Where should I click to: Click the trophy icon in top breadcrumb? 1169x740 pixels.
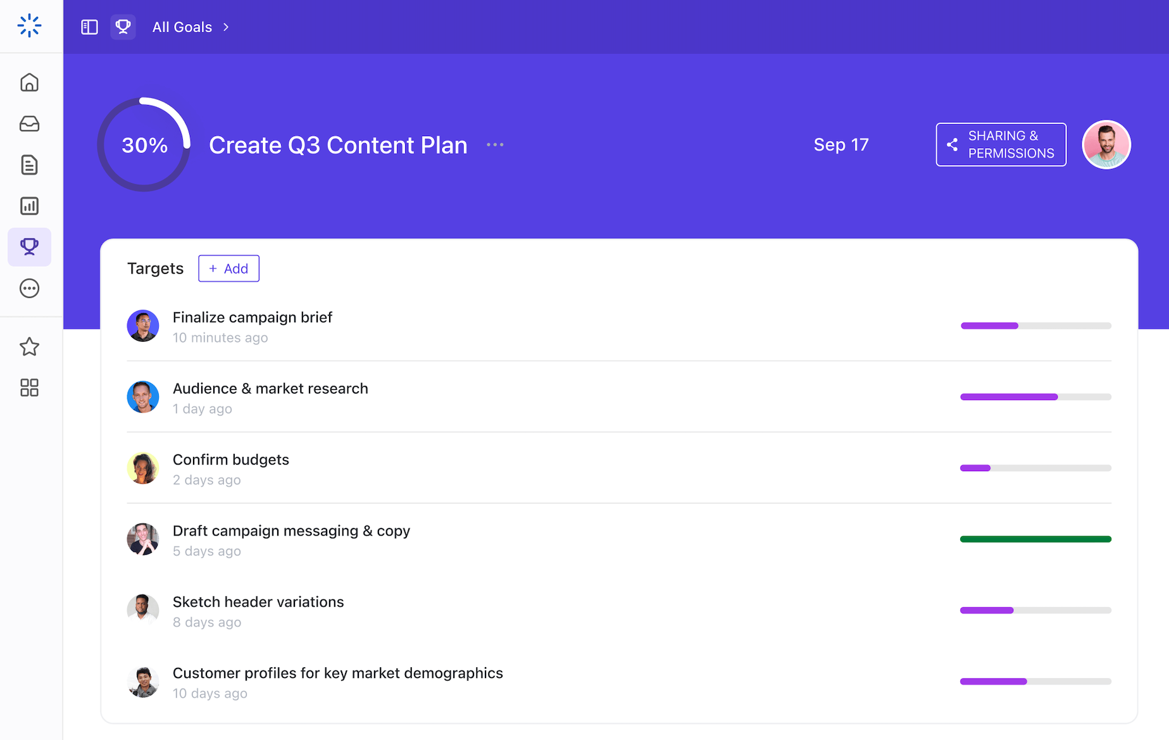(123, 27)
